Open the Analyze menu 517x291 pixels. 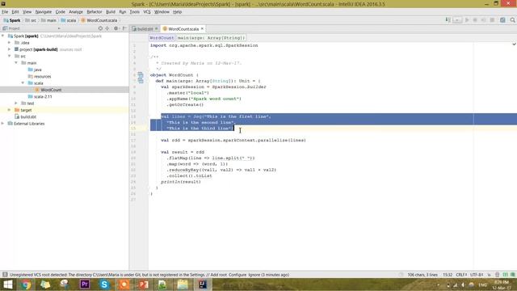click(76, 12)
